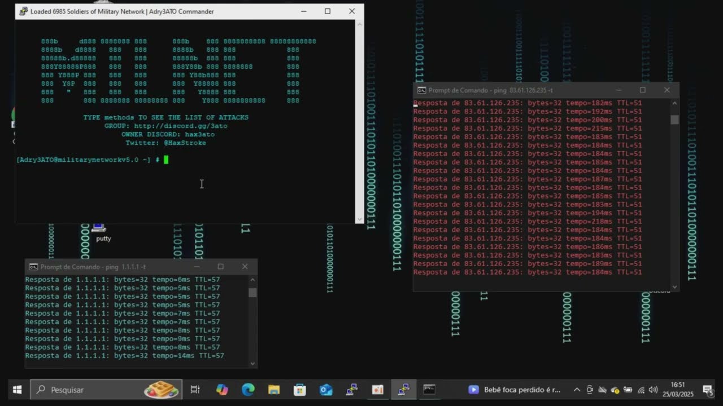Click the 'tempo=14ms' reply line for 1.1.1.1
Image resolution: width=723 pixels, height=406 pixels.
point(124,356)
